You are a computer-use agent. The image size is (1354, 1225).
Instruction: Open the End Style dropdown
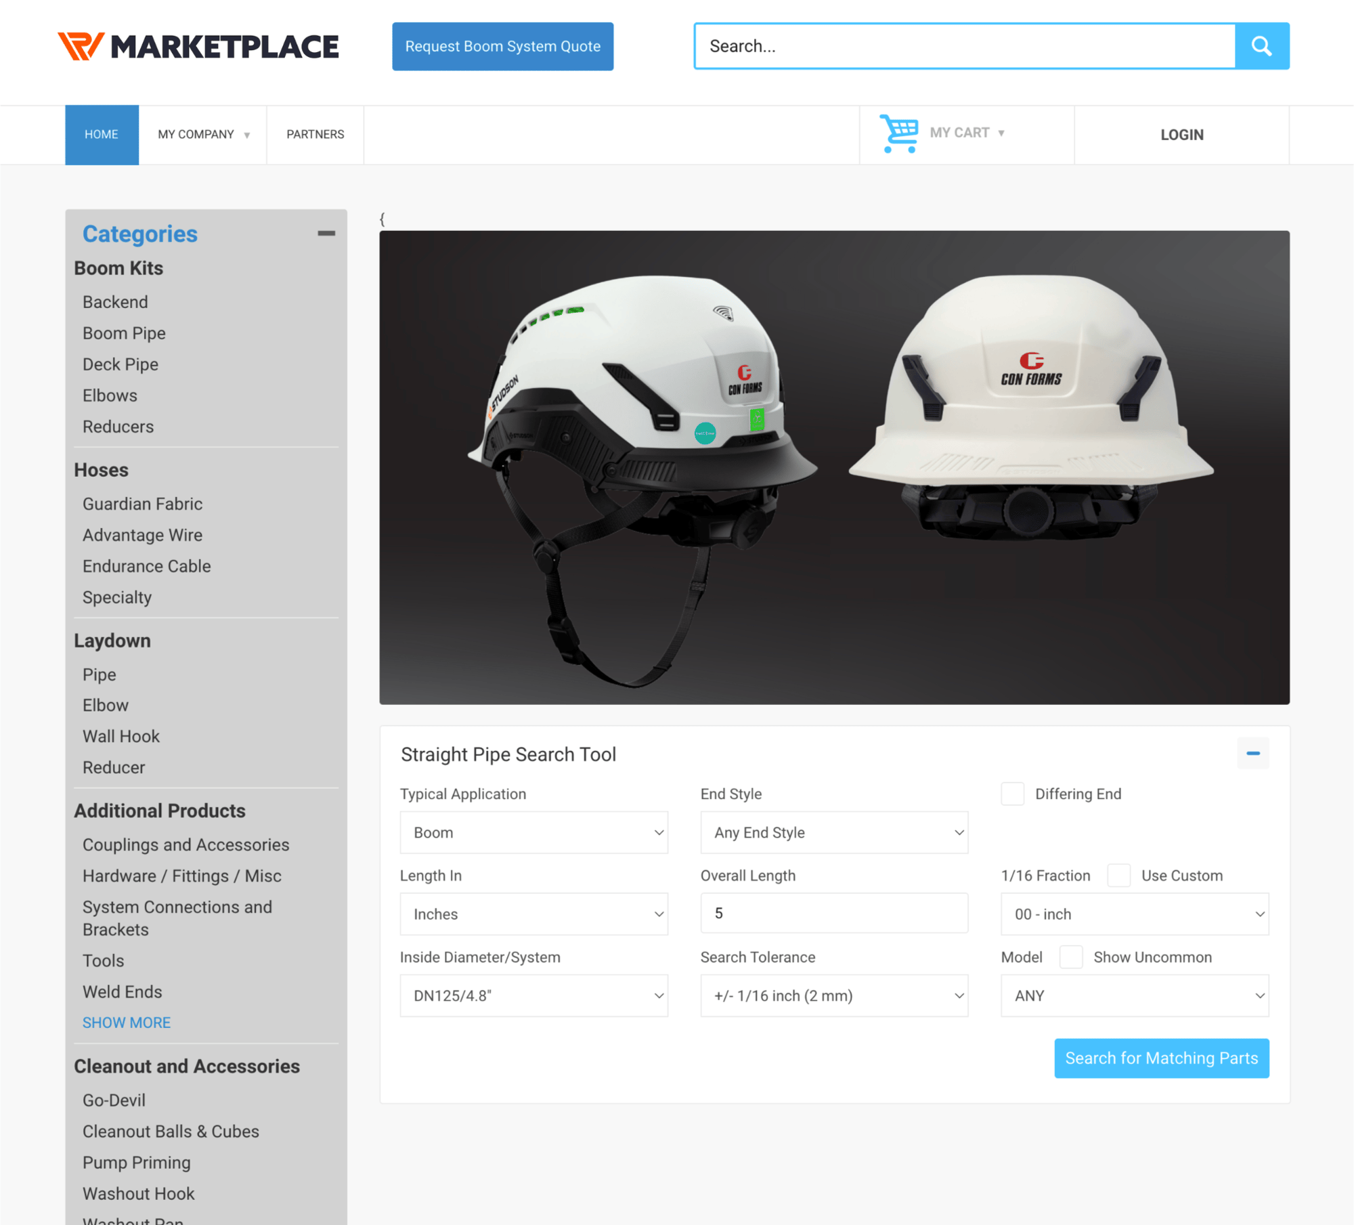834,832
